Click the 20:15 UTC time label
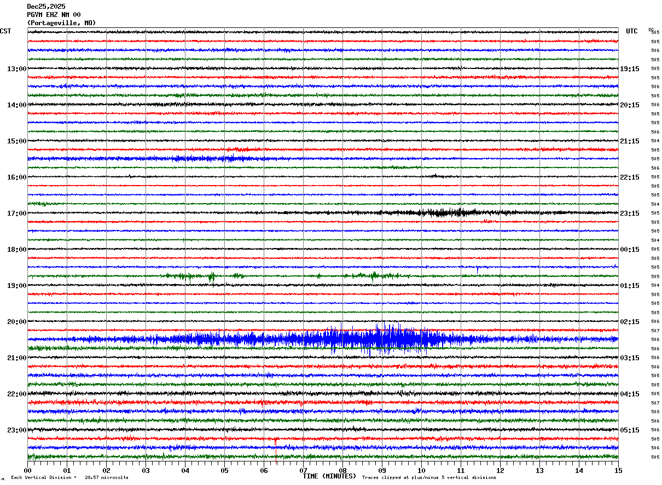The width and height of the screenshot is (662, 485). (630, 105)
